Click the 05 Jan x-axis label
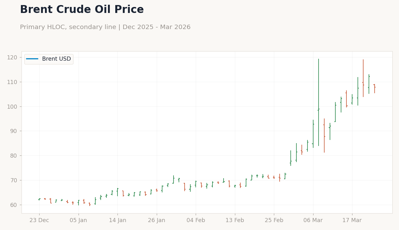The image size is (399, 230). [x=78, y=221]
